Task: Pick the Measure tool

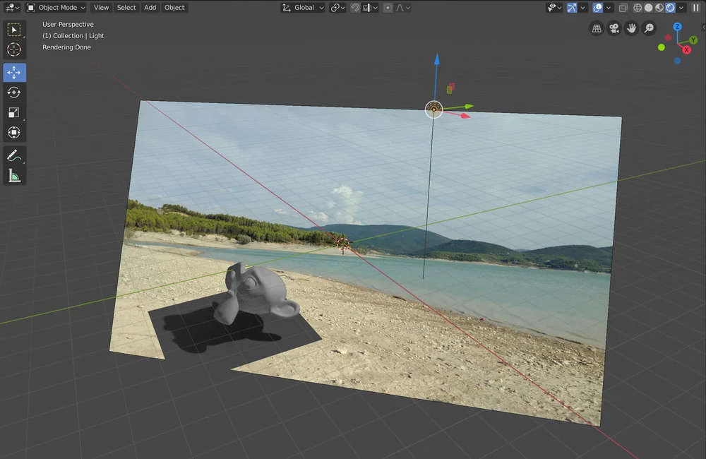Action: coord(14,175)
